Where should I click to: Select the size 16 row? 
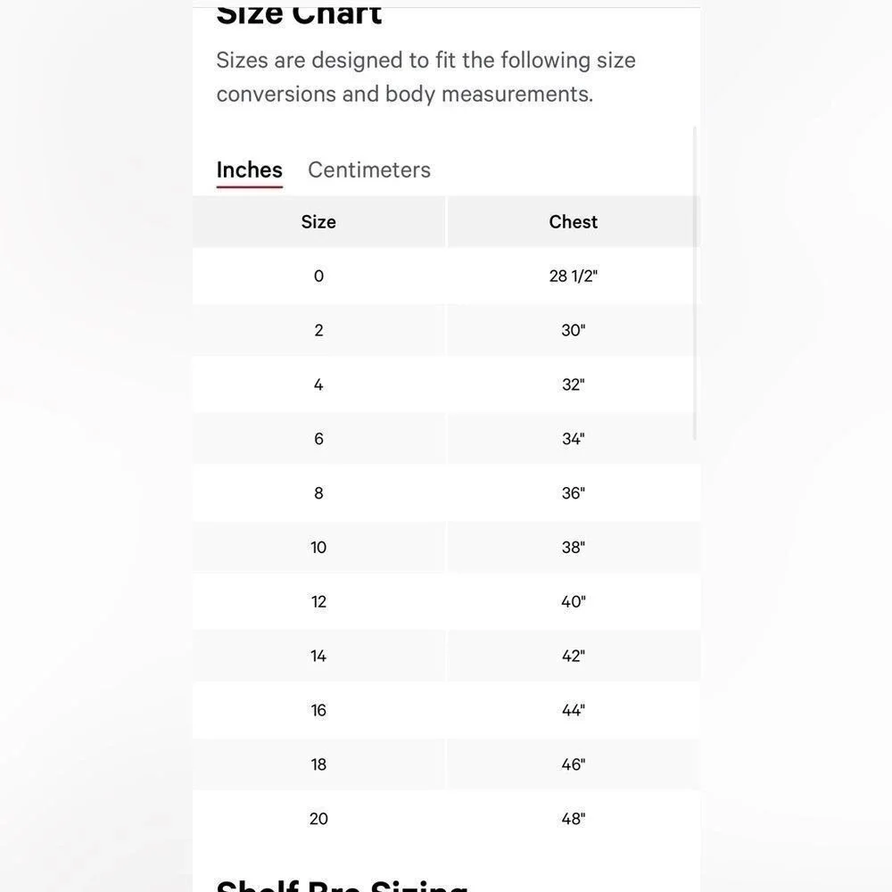(x=447, y=710)
